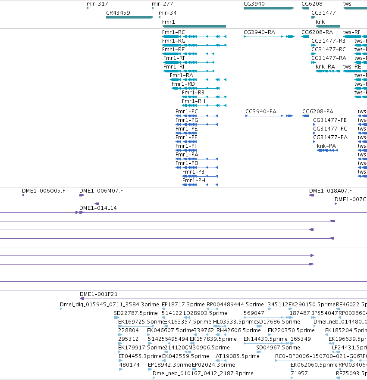Select the DME1-014L14 clone label
This screenshot has height=380, width=367.
(98, 208)
